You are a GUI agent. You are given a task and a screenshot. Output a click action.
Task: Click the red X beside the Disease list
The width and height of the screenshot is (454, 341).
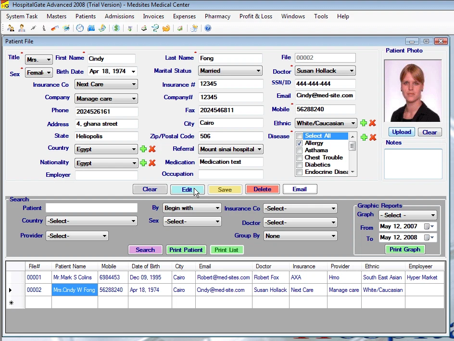point(372,137)
